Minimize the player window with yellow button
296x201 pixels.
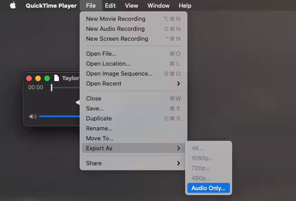(38, 78)
